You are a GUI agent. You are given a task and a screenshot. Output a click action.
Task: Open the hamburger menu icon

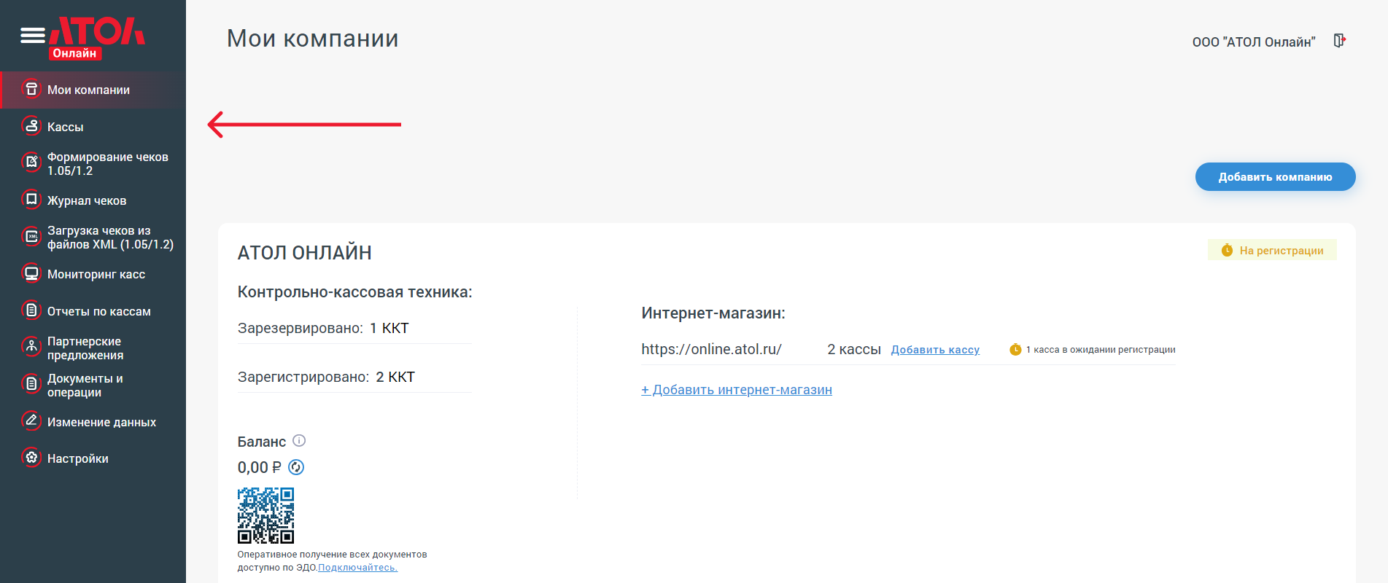pyautogui.click(x=33, y=35)
